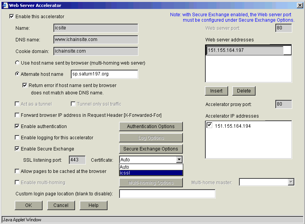Open the Certificate dropdown arrow
Viewport: 305px width, 224px height.
tap(179, 159)
